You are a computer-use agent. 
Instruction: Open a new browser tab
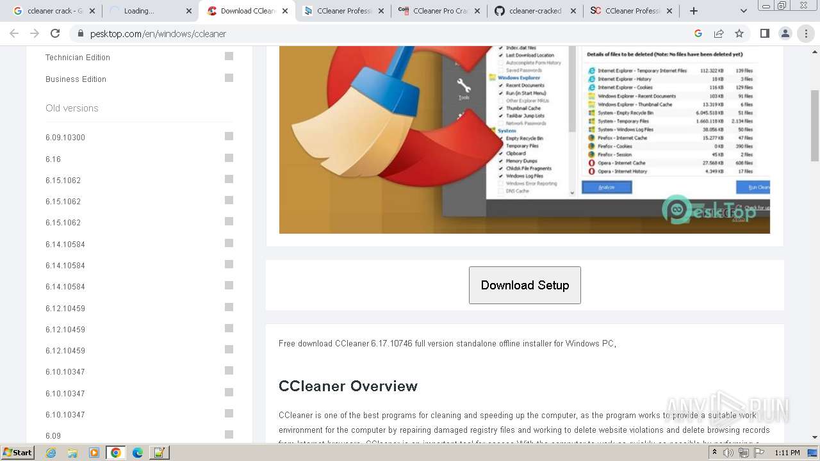(694, 11)
